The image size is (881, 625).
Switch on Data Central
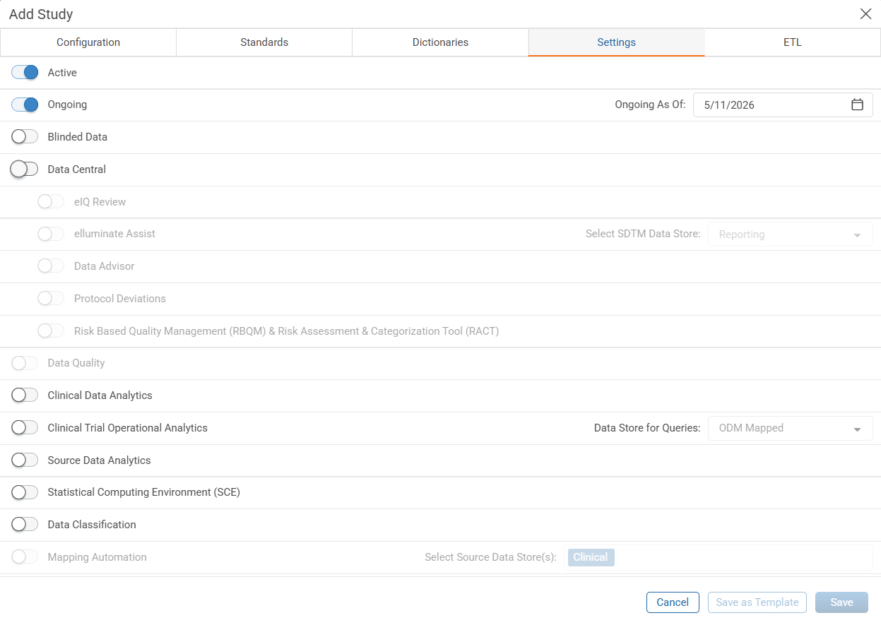click(x=25, y=169)
